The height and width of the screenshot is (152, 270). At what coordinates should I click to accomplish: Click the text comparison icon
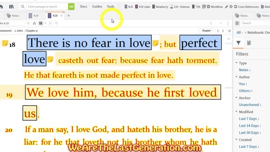(56, 23)
